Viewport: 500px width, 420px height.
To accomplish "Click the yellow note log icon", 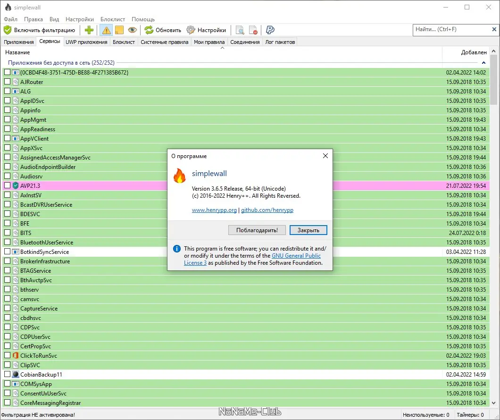I will 119,30.
